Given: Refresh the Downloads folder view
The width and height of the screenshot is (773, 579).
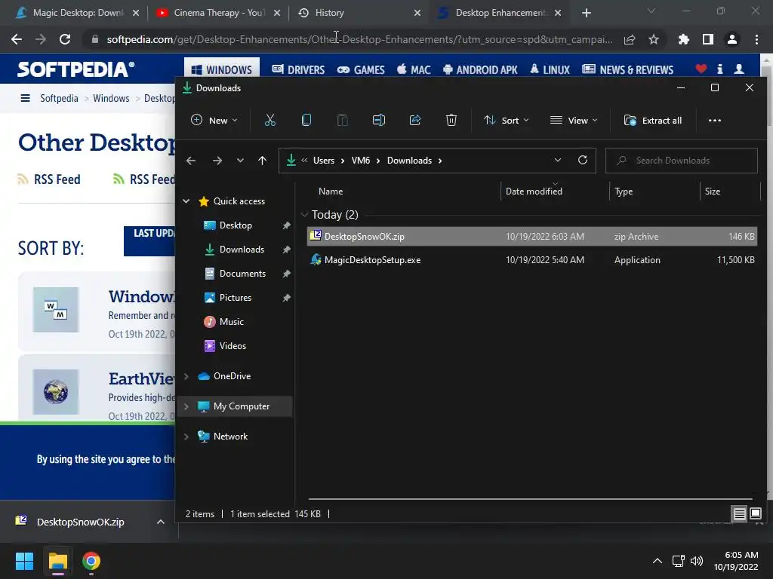Looking at the screenshot, I should [582, 160].
